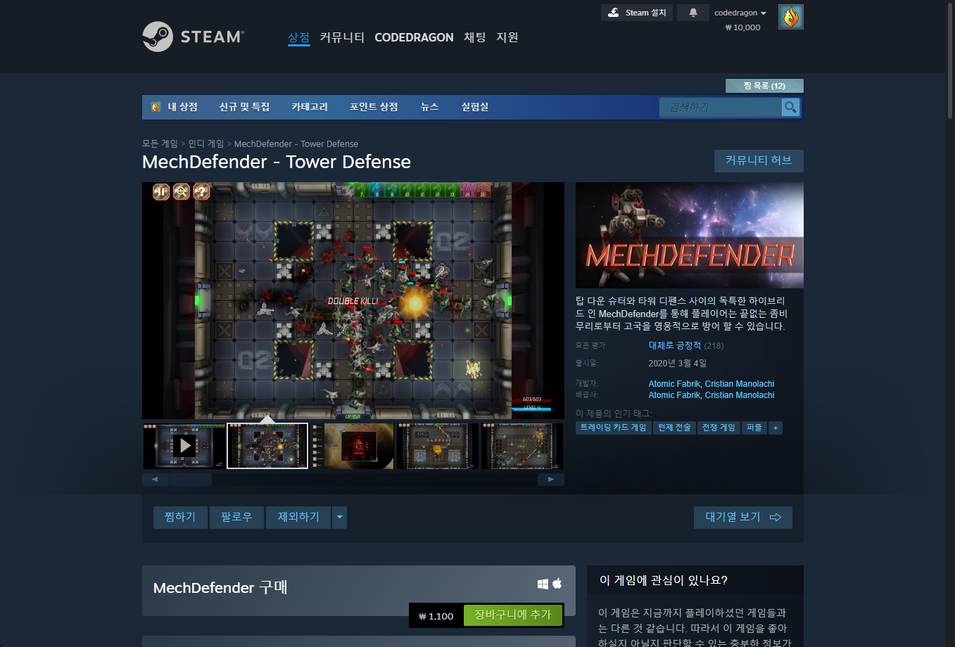955x647 pixels.
Task: Focus the store search field
Action: pyautogui.click(x=720, y=107)
